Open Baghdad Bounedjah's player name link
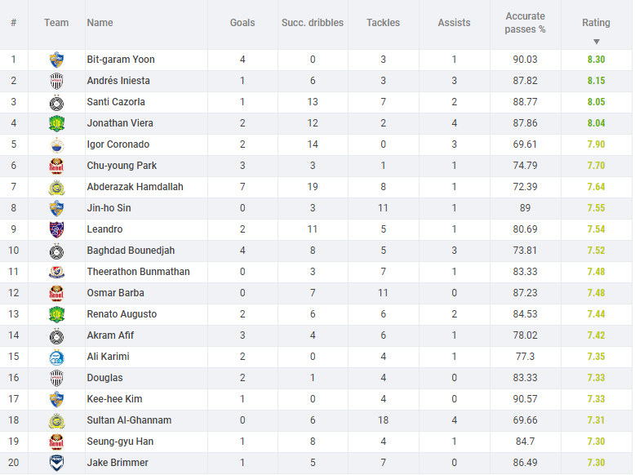 [131, 251]
